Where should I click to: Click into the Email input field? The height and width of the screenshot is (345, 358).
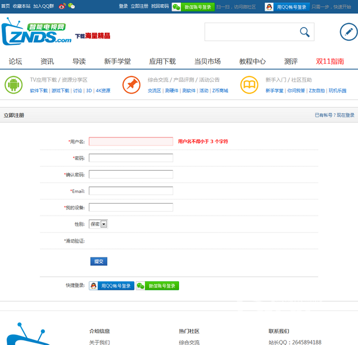coord(131,191)
